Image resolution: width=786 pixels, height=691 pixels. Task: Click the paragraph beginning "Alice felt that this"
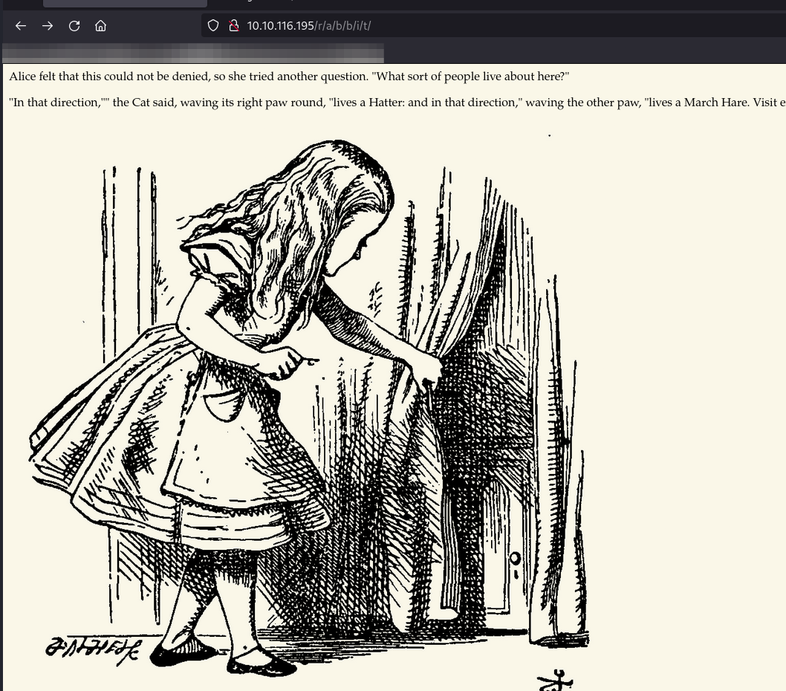[289, 77]
